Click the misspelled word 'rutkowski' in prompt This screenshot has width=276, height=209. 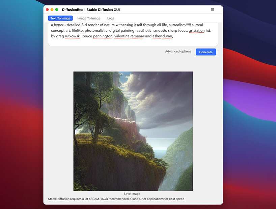(x=73, y=36)
